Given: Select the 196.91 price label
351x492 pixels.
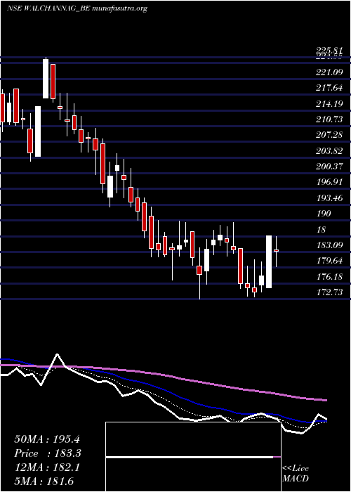Looking at the screenshot, I should (x=329, y=182).
